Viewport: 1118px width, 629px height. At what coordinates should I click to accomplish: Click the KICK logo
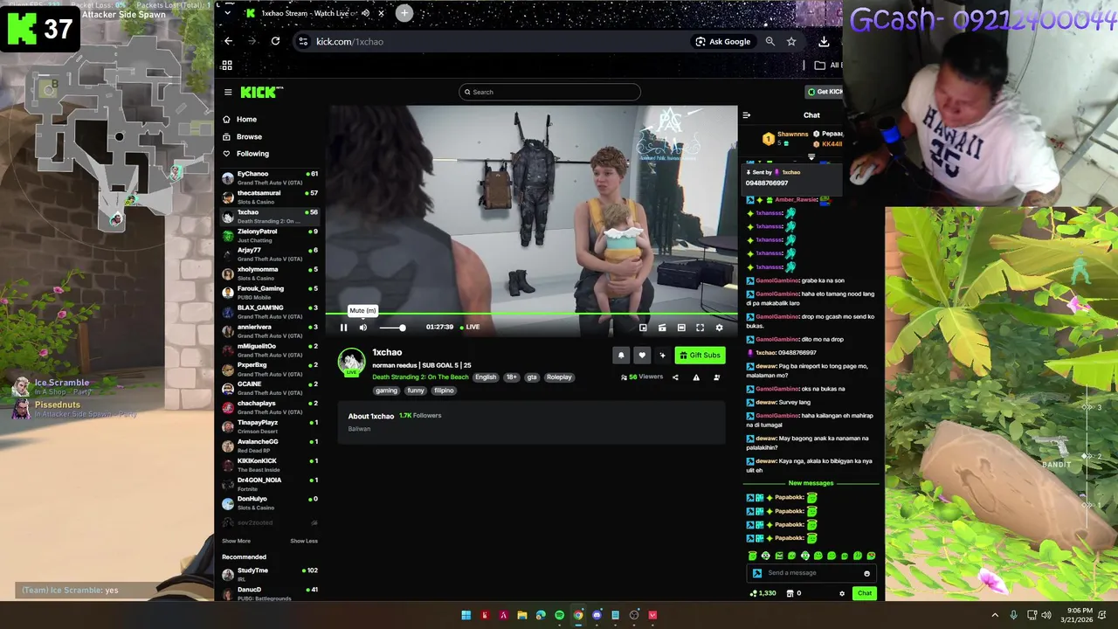point(262,92)
